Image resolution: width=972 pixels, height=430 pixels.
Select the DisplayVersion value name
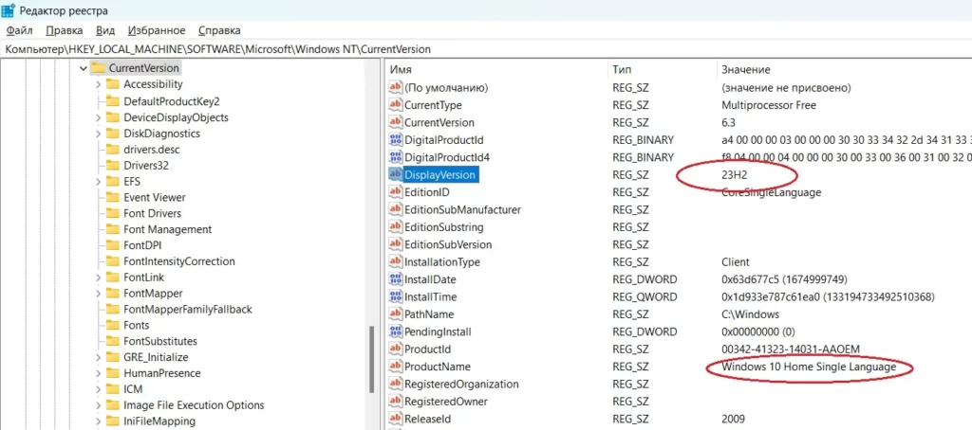point(440,175)
